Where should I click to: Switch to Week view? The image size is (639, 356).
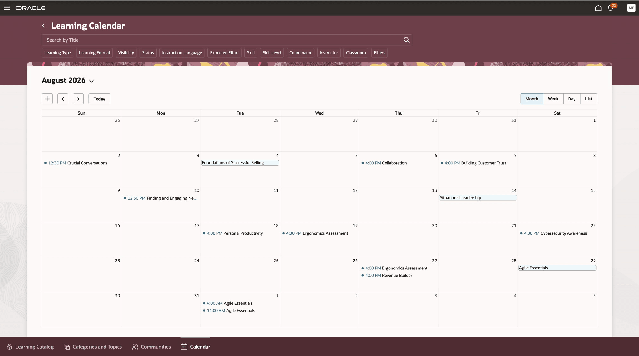(x=553, y=99)
